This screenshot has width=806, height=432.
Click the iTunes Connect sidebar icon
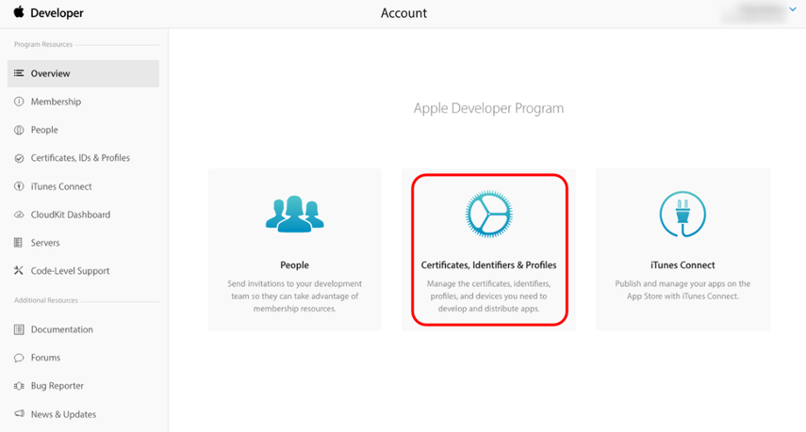pos(19,186)
